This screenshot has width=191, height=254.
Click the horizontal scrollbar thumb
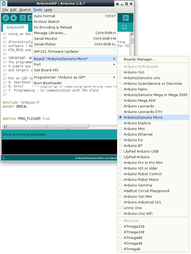(x=48, y=126)
